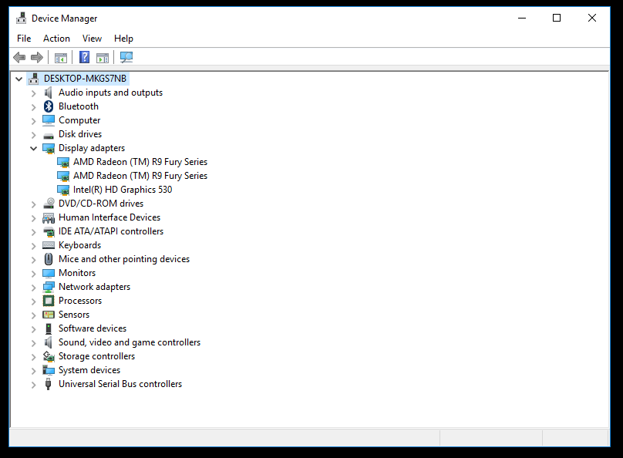Select the DVD/CD-ROM drives label
The width and height of the screenshot is (623, 458).
[101, 204]
